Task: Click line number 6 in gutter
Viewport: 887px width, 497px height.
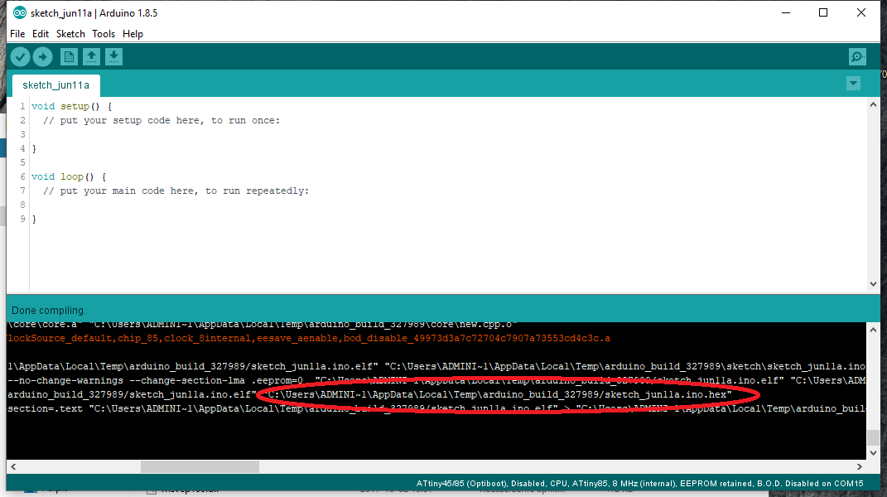Action: click(22, 176)
